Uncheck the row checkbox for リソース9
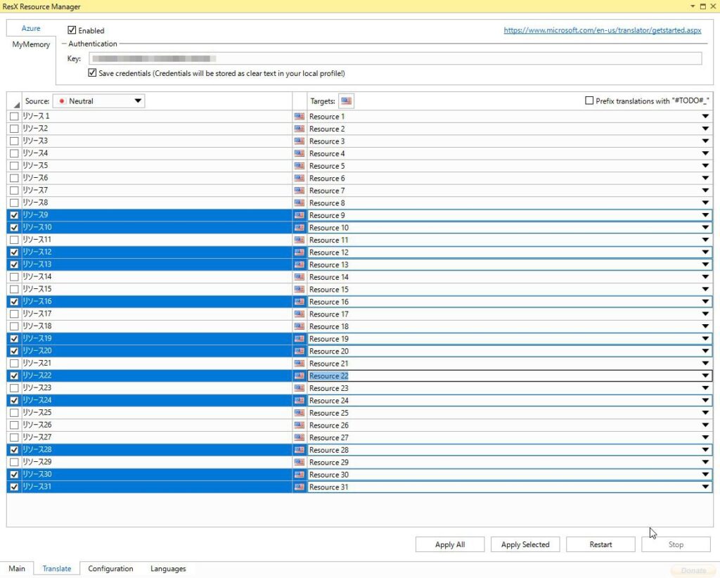This screenshot has width=720, height=578. point(13,214)
